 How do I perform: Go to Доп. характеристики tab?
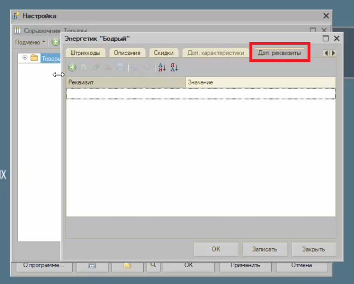tap(215, 53)
